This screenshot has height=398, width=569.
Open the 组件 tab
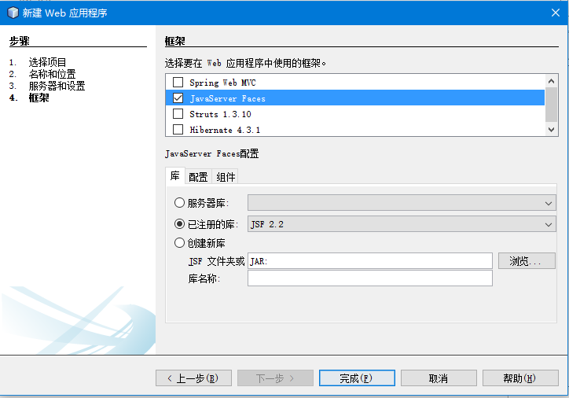(x=226, y=177)
